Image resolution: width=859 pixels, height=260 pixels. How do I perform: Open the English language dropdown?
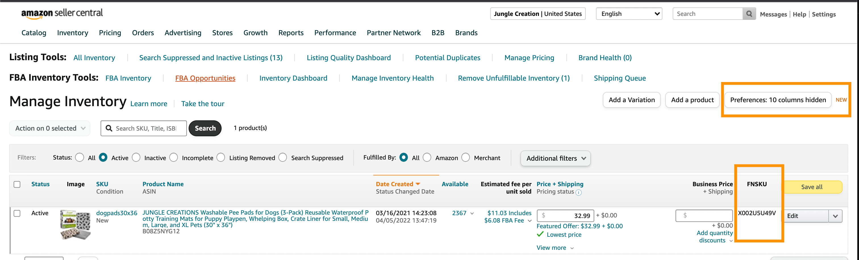(629, 14)
